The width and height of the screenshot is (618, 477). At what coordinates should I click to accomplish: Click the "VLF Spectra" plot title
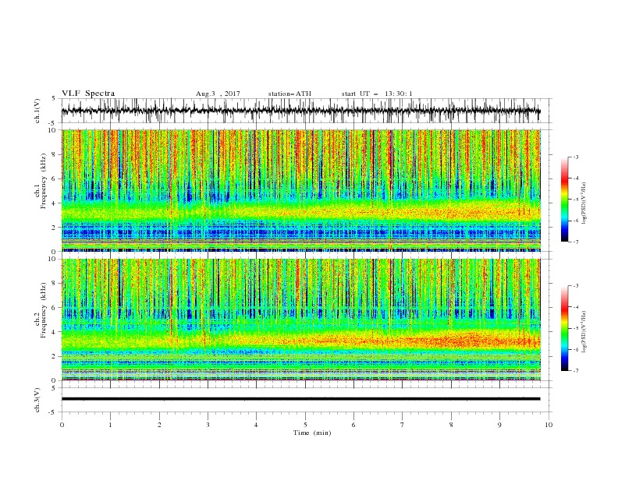88,94
